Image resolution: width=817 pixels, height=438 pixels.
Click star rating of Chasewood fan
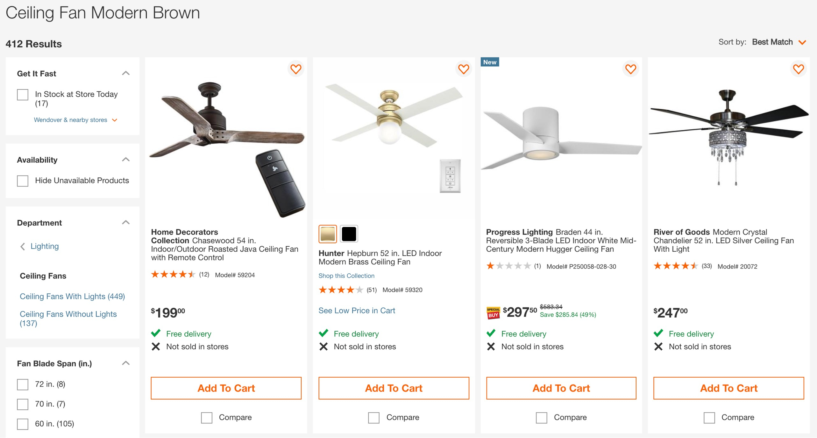tap(173, 275)
